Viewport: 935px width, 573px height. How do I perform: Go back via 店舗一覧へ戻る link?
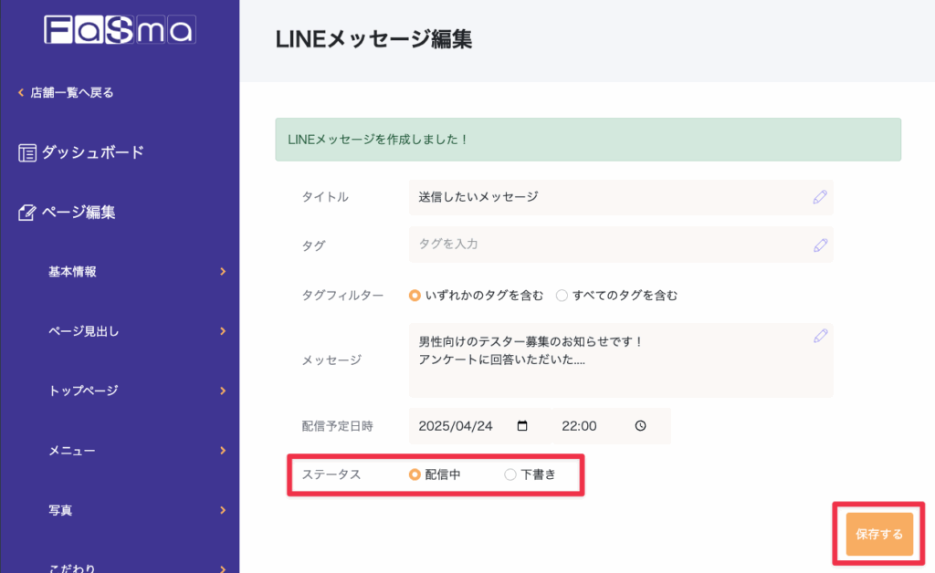(x=71, y=92)
